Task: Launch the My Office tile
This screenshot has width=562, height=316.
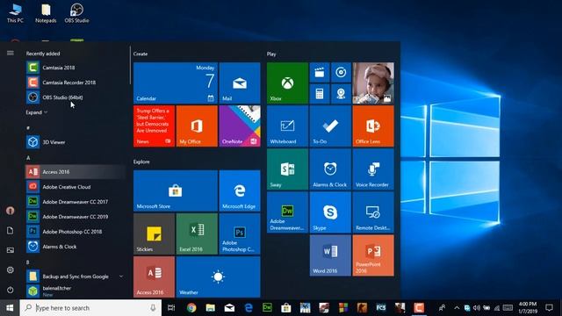Action: (197, 126)
